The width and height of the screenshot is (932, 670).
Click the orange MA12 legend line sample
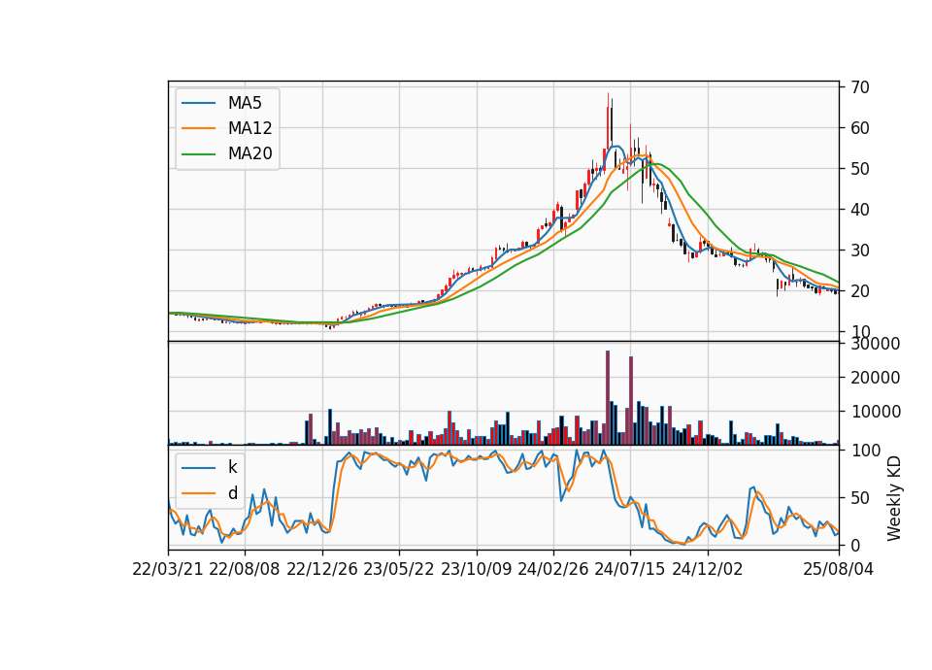[198, 128]
